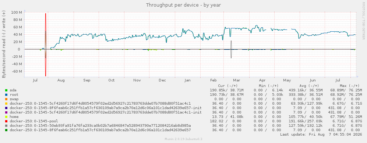367x143 pixels.
Task: Click the '40 M' y-axis label
Action: 17,35
